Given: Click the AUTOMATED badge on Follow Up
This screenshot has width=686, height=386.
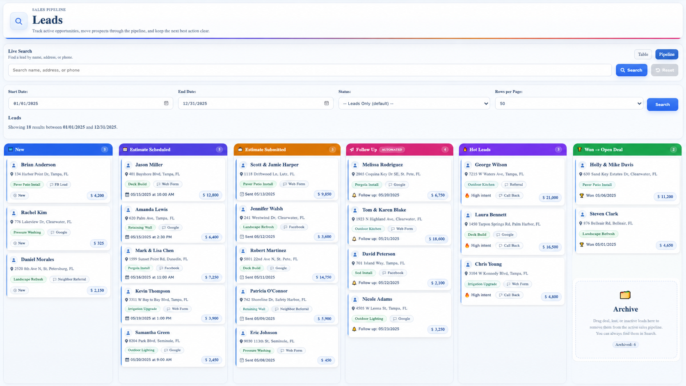Looking at the screenshot, I should click(392, 150).
